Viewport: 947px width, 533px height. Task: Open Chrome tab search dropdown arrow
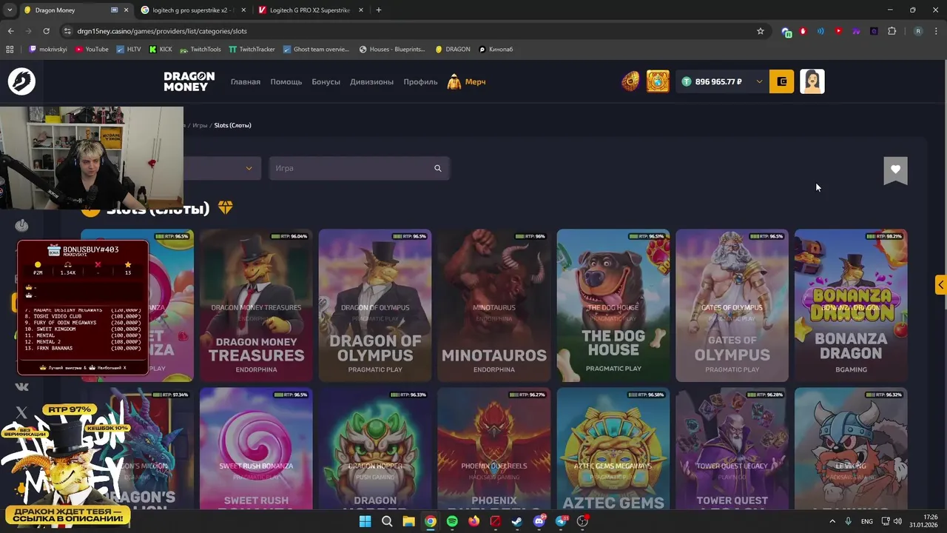point(10,10)
